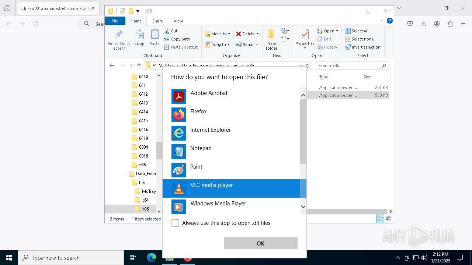Choose Firefox in the app list
The image size is (472, 265).
tap(232, 115)
